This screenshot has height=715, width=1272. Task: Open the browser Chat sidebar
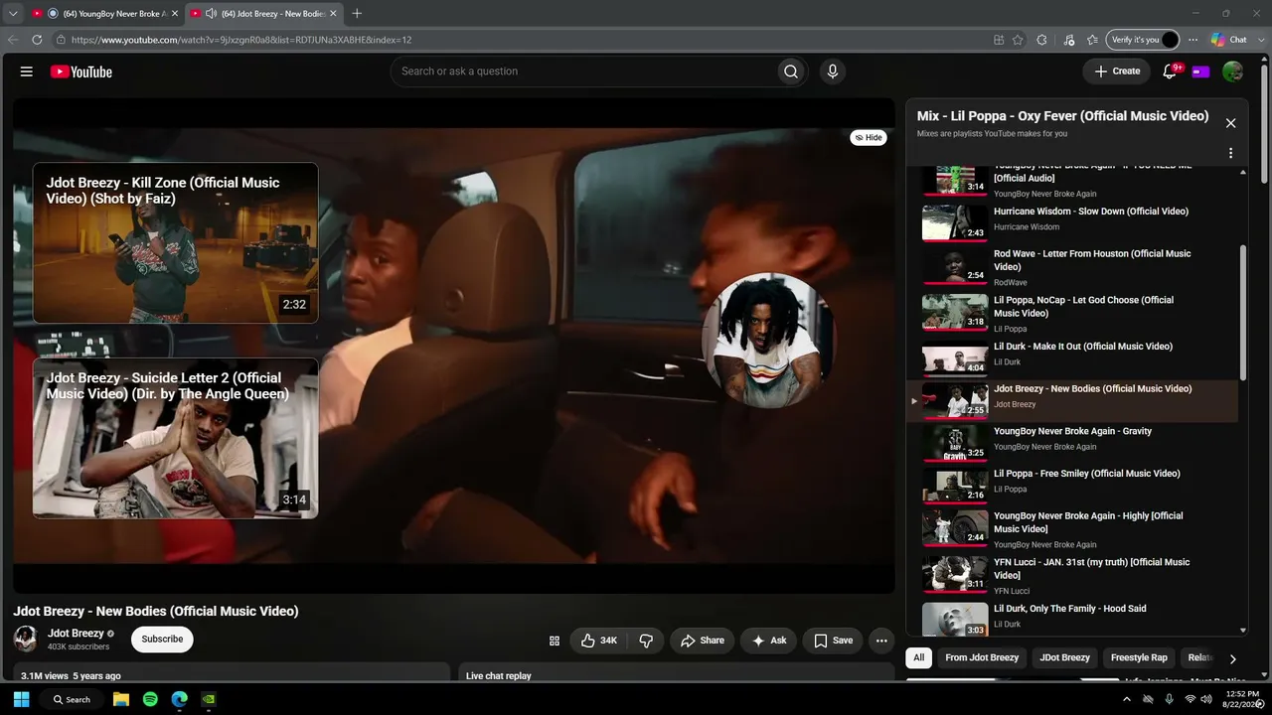1229,40
